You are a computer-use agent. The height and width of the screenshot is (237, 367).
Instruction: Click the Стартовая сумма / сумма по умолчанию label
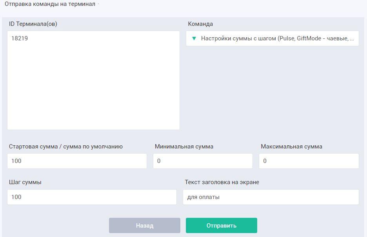coord(66,147)
